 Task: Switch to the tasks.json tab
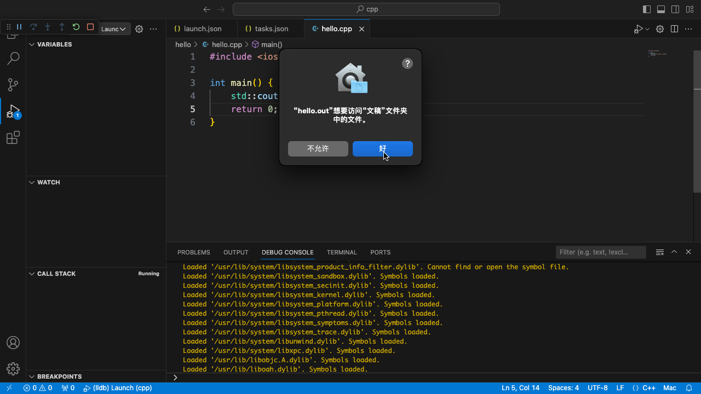pos(271,29)
